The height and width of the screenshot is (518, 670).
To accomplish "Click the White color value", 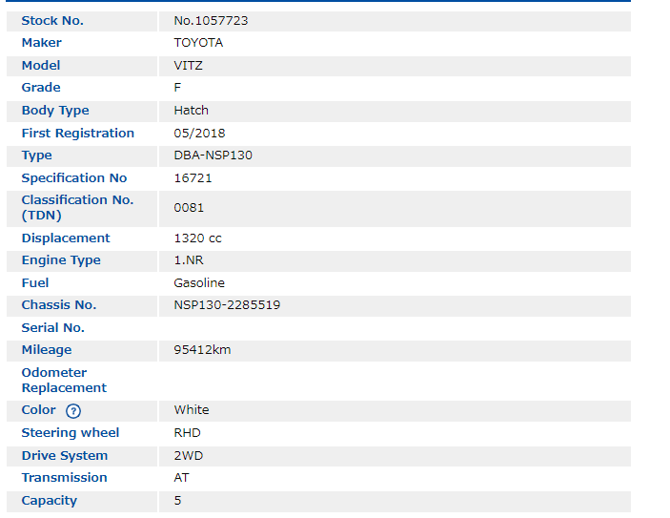I will [192, 410].
